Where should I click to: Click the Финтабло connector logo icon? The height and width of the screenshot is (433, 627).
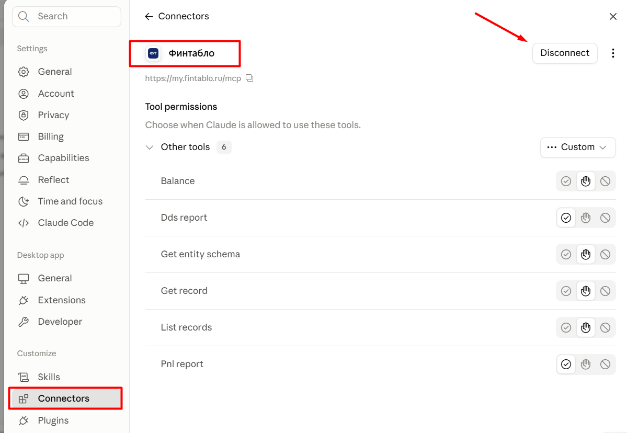[x=153, y=53]
